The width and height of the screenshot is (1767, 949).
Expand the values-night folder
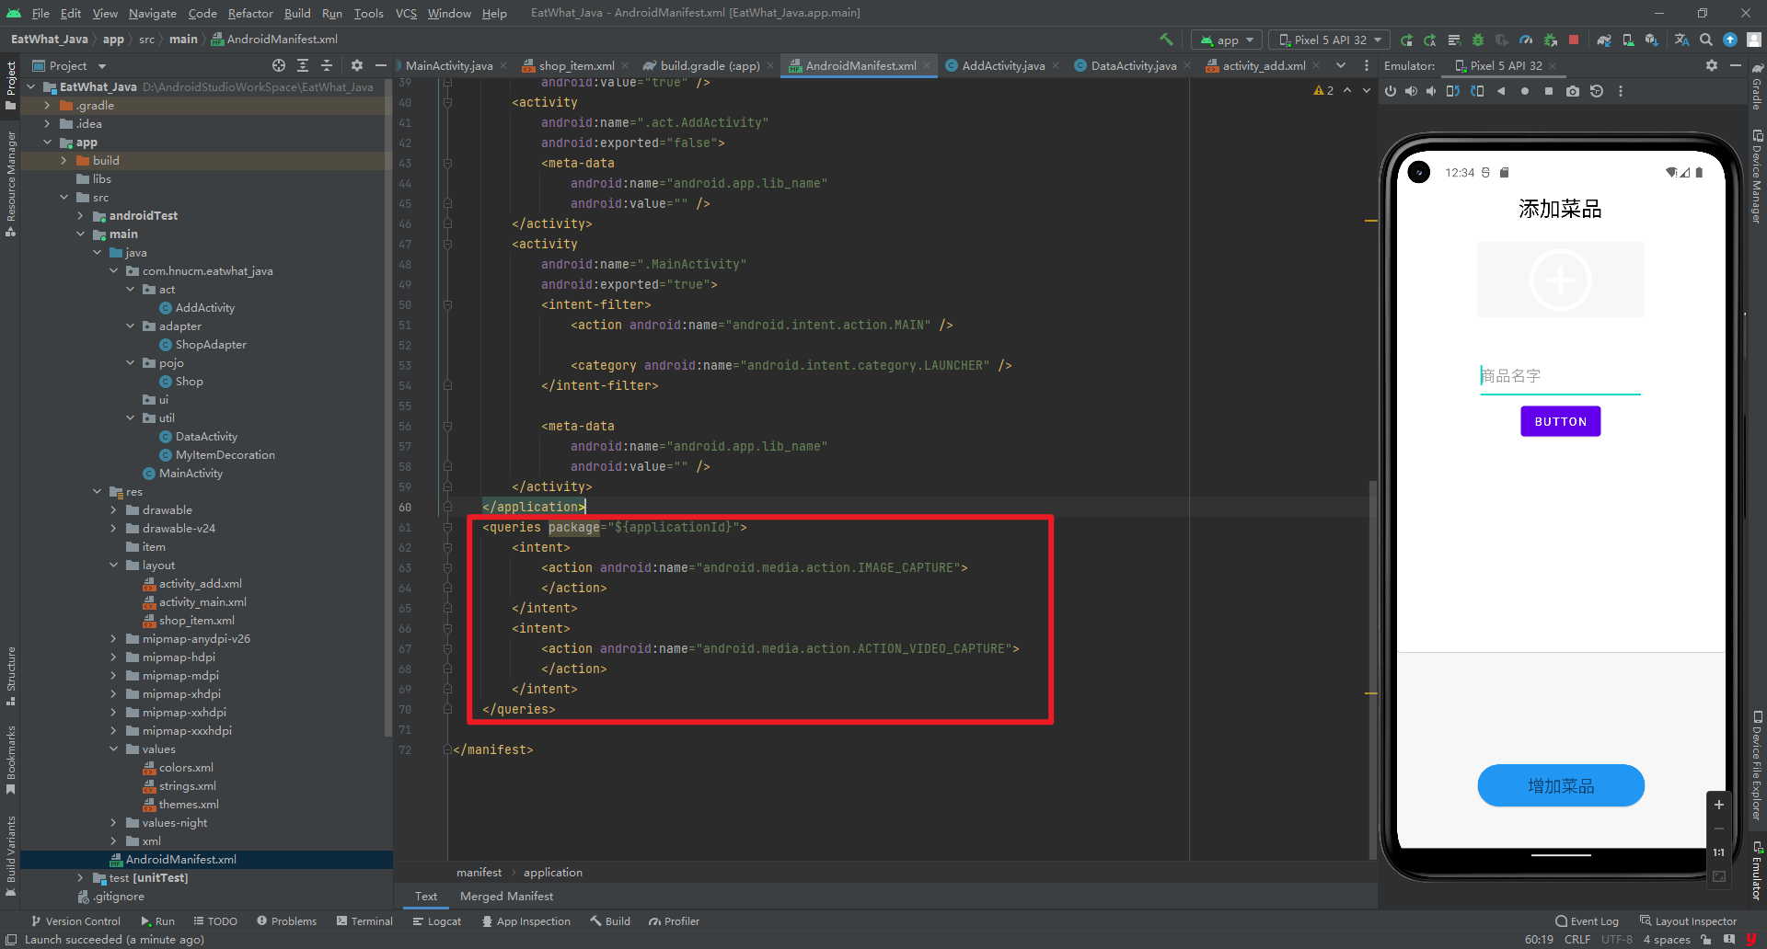114,822
